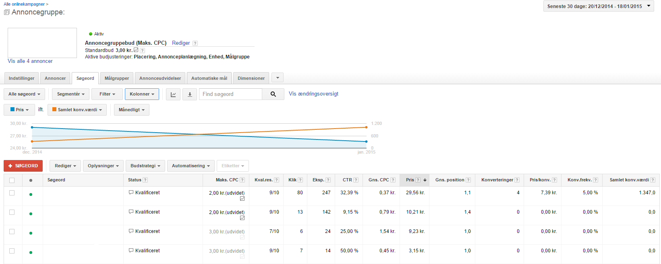Open the Månedligt interval dropdown
Viewport: 661px width, 264px height.
(x=131, y=110)
